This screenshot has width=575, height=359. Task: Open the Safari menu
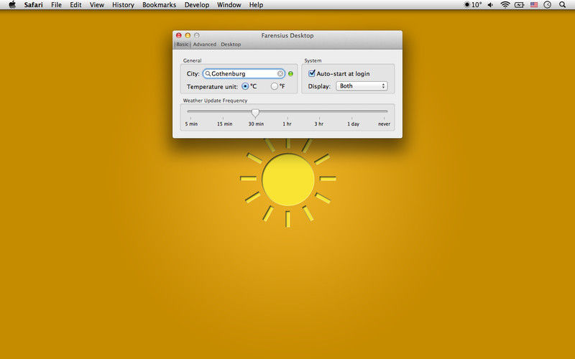click(33, 5)
